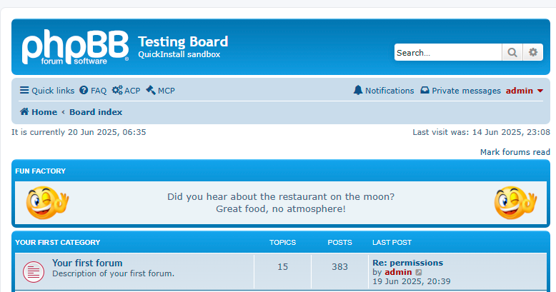The width and height of the screenshot is (556, 292).
Task: Click the right winking emoji
Action: click(515, 203)
